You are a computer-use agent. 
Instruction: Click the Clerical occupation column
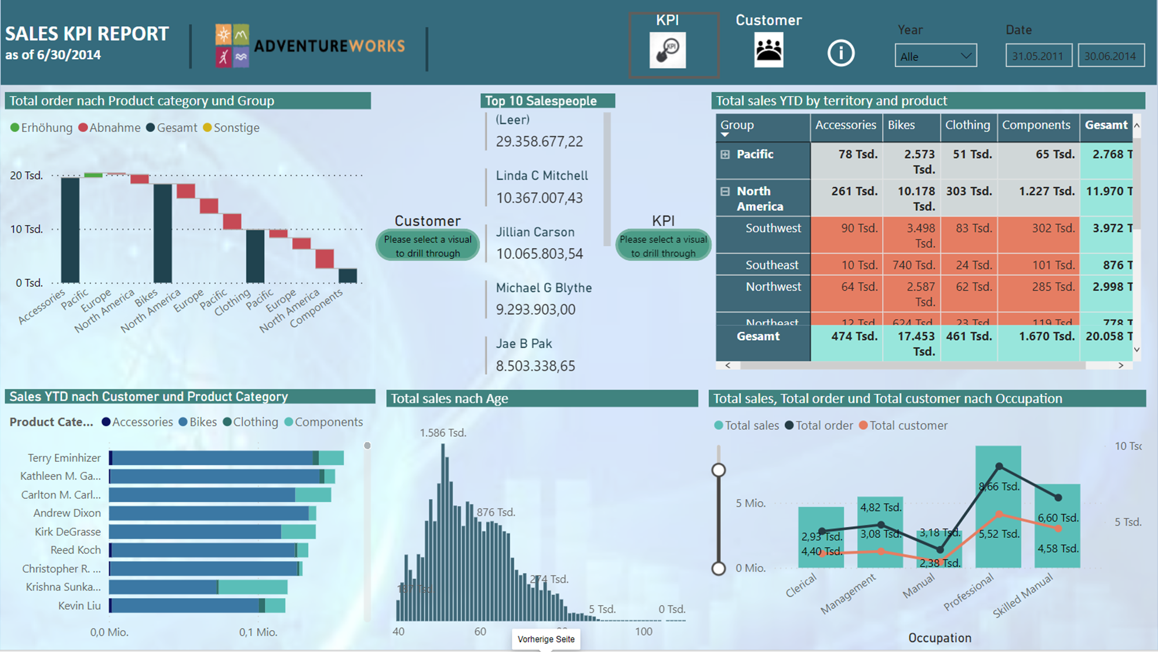821,537
